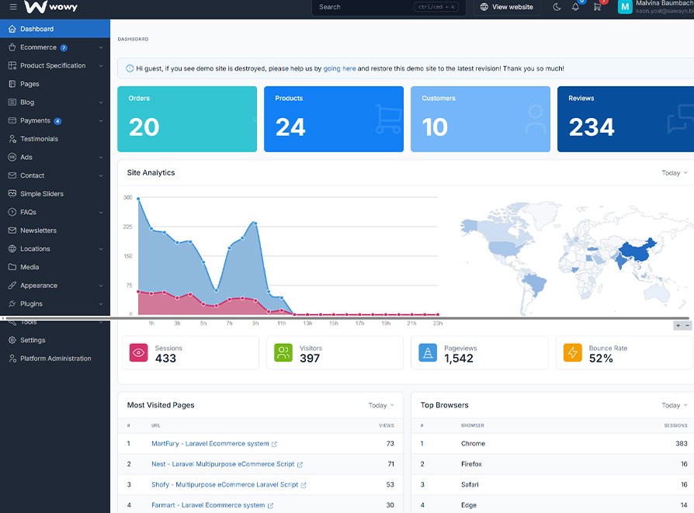This screenshot has height=513, width=694.
Task: Click the hamburger menu icon
Action: click(13, 7)
